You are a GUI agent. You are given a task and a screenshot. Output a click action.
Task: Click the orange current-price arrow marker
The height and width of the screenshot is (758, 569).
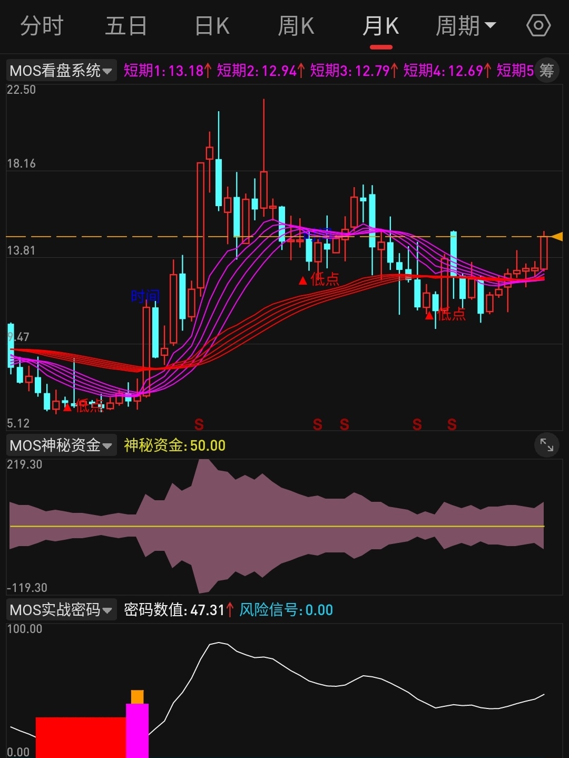557,237
